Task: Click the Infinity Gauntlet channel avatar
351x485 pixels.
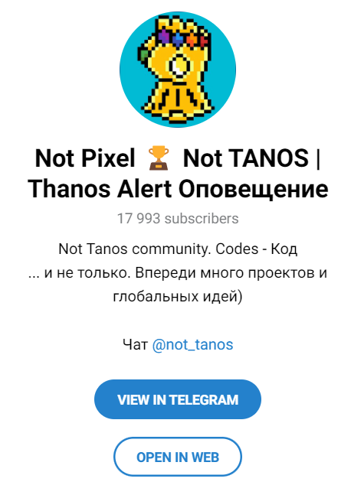Action: (178, 70)
